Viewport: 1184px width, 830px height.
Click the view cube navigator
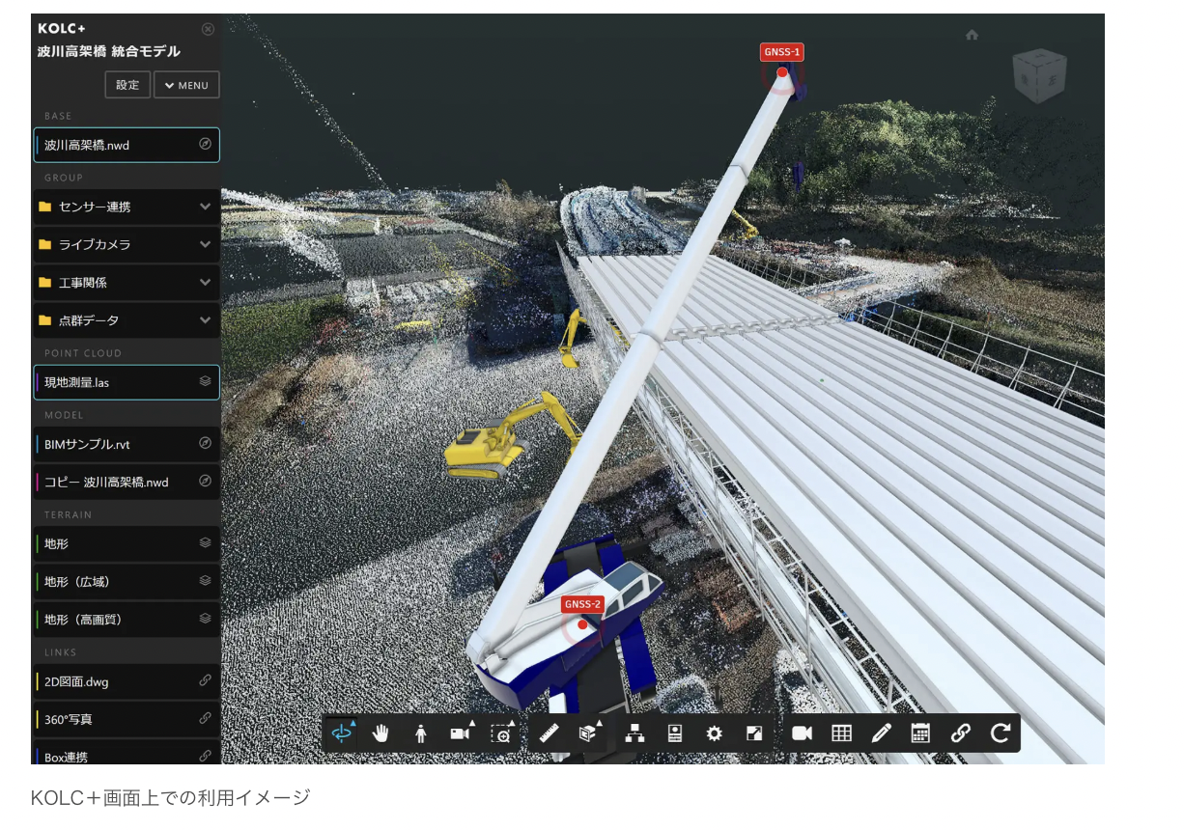pyautogui.click(x=1039, y=76)
